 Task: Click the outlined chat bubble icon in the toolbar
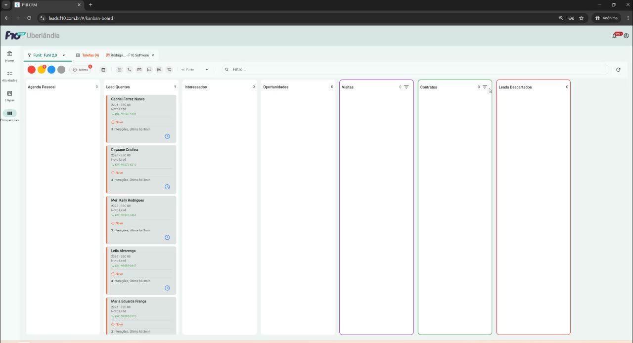pos(149,70)
